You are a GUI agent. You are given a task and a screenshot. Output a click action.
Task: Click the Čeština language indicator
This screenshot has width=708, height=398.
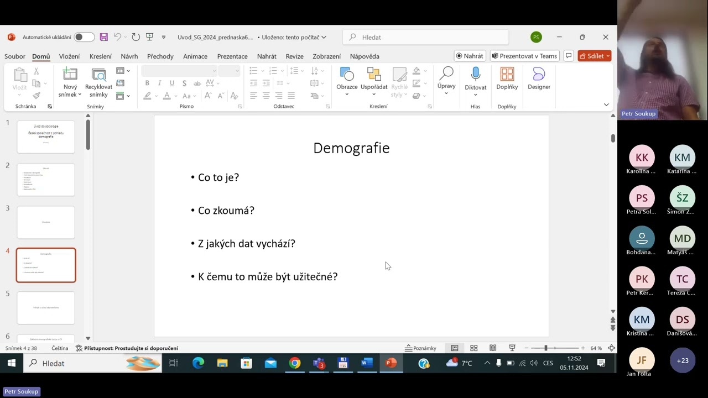coord(60,348)
